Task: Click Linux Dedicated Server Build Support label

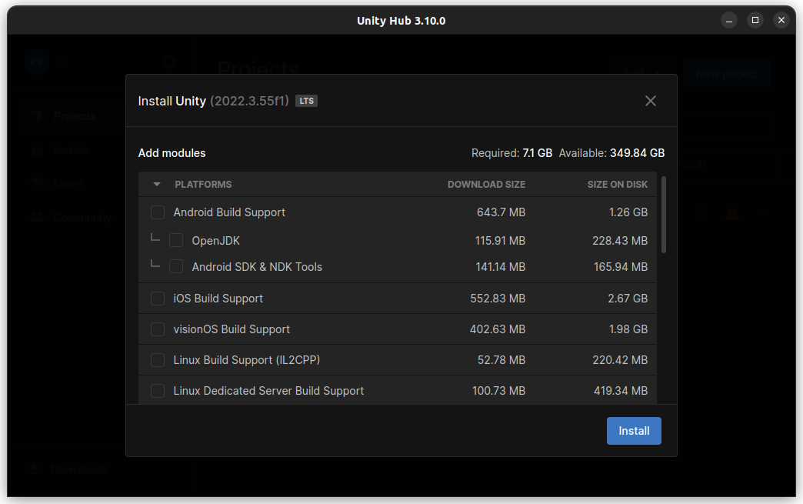Action: 268,391
